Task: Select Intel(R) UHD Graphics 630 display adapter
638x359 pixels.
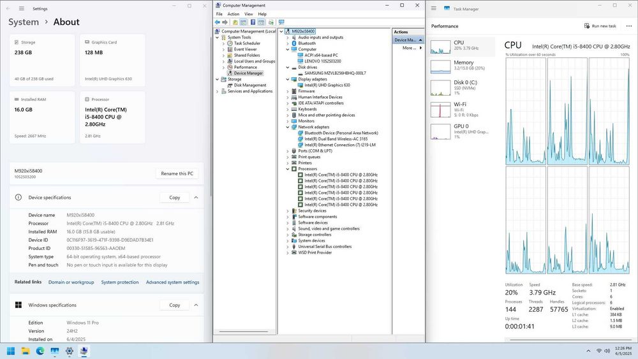Action: (327, 85)
